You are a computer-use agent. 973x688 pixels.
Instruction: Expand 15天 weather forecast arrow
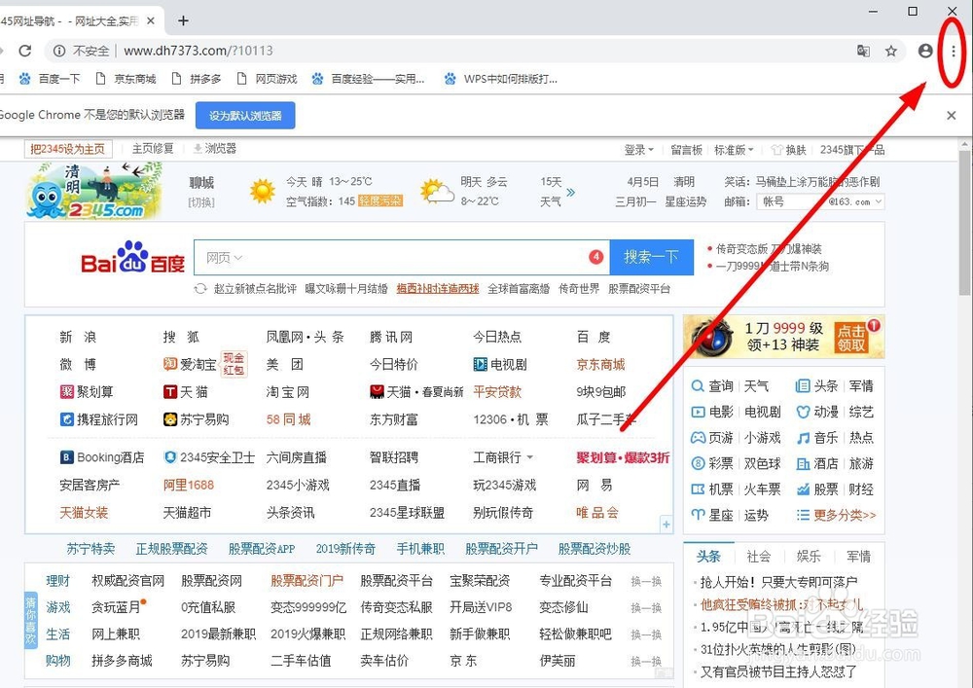(x=570, y=192)
